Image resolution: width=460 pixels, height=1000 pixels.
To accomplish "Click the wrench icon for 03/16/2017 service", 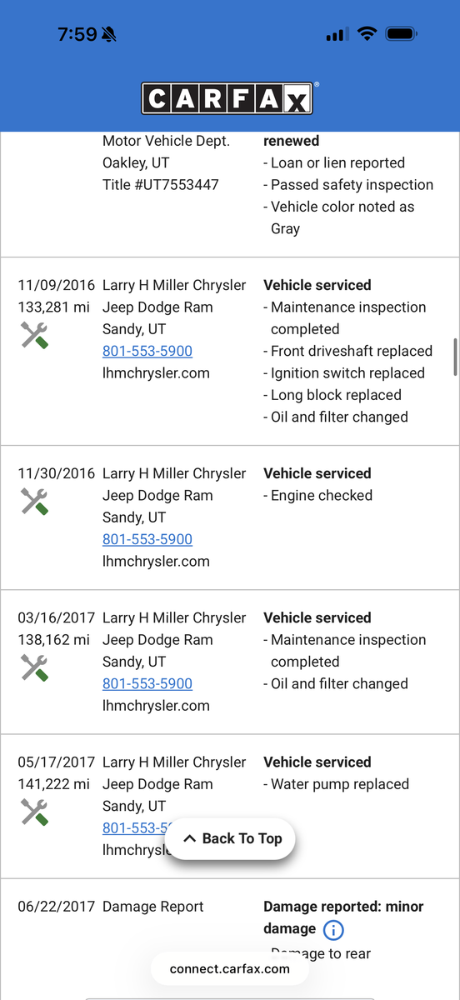I will (34, 667).
